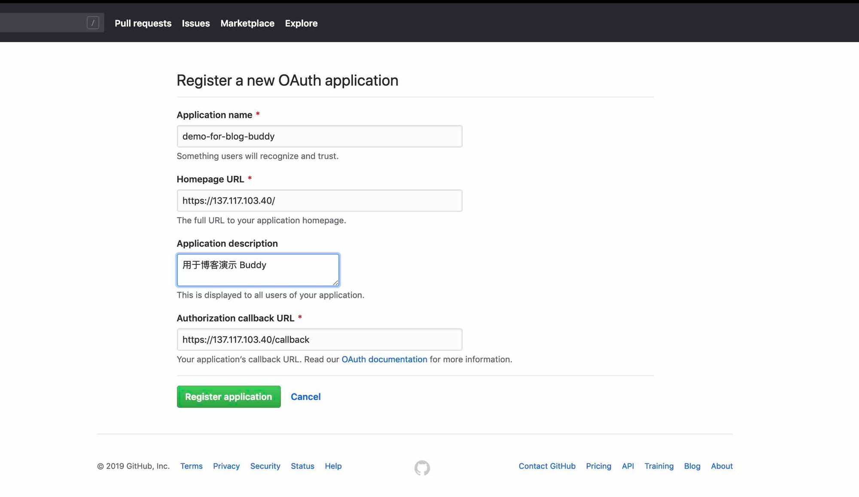Viewport: 859px width, 497px height.
Task: Open the Pricing footer link
Action: coord(598,466)
